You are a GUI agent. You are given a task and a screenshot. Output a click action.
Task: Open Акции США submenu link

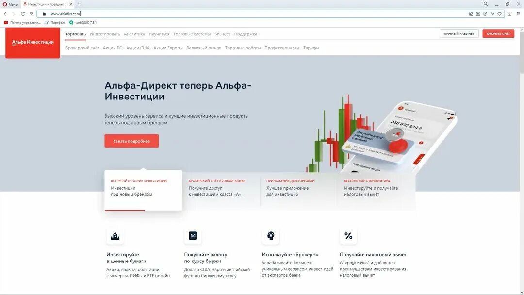(x=138, y=48)
